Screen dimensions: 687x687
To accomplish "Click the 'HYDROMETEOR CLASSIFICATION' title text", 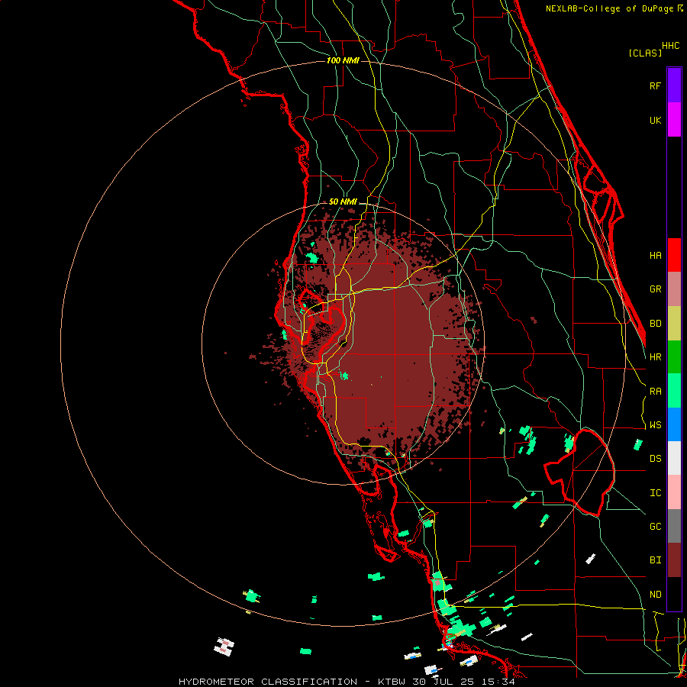I will click(268, 682).
